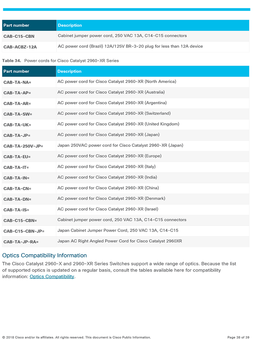The width and height of the screenshot is (254, 340).
Task: Click part number CAB-TA-NA=
Action: [x=17, y=82]
